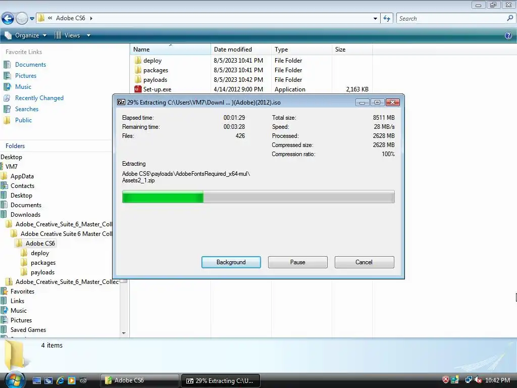The width and height of the screenshot is (517, 388).
Task: Switch to 29% Extracting taskbar button
Action: (x=221, y=380)
